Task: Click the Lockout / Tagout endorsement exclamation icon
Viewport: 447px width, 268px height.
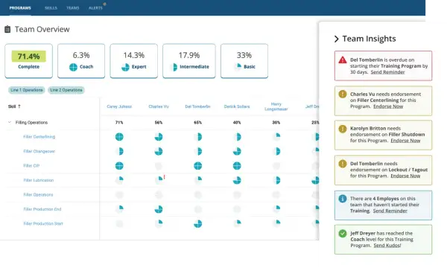Action: [x=343, y=164]
